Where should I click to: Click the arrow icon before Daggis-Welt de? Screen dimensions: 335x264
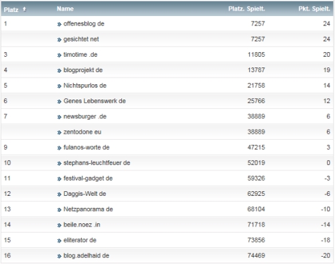[x=59, y=194]
